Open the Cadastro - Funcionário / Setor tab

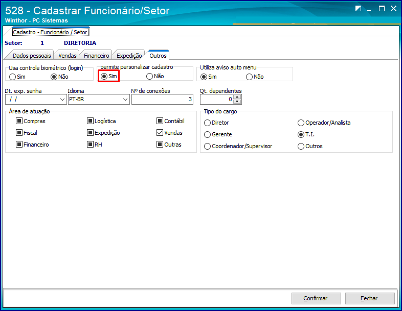point(50,32)
